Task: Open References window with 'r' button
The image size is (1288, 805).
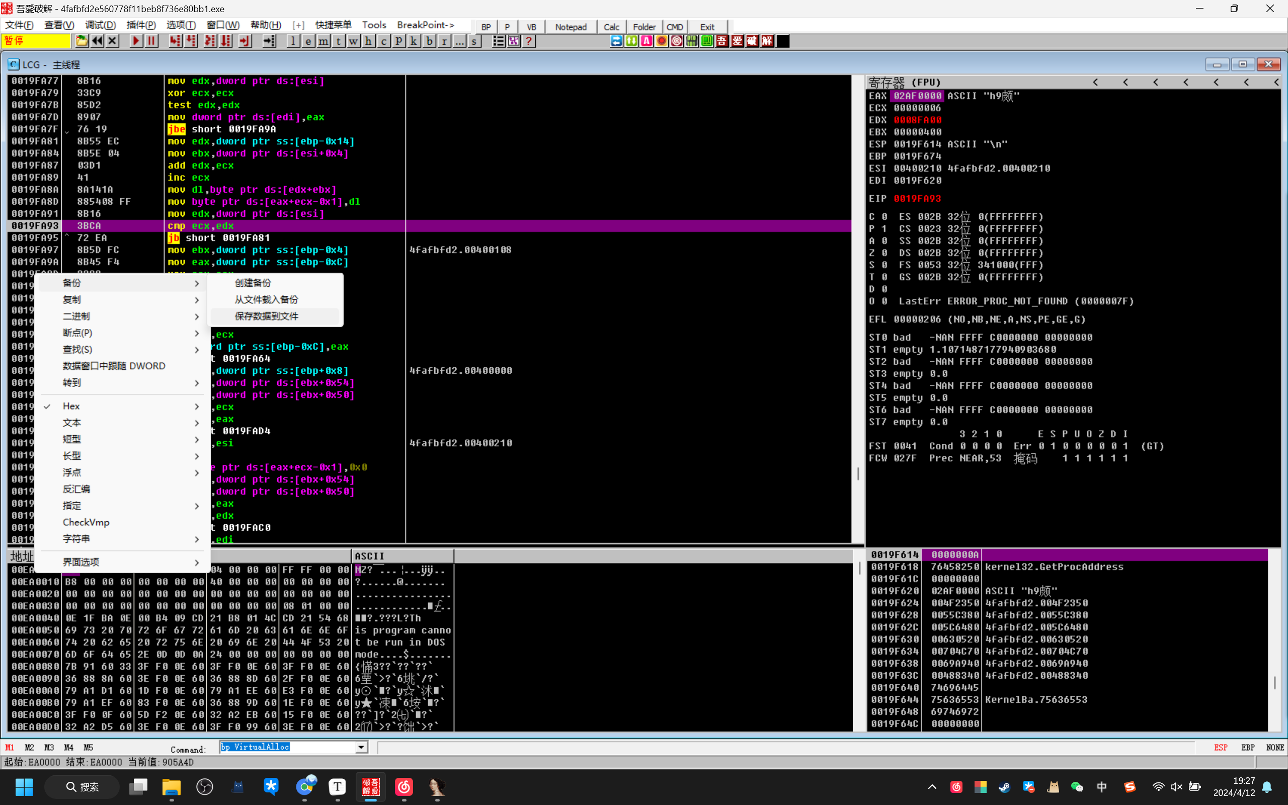Action: click(444, 41)
